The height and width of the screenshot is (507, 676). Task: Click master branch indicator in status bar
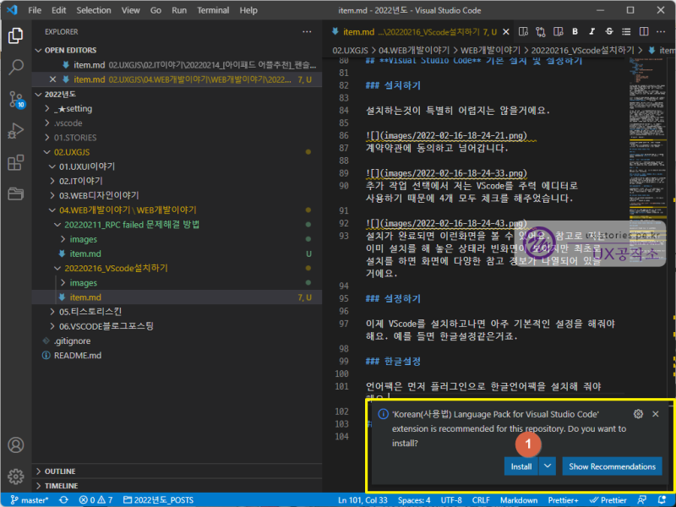pyautogui.click(x=30, y=499)
